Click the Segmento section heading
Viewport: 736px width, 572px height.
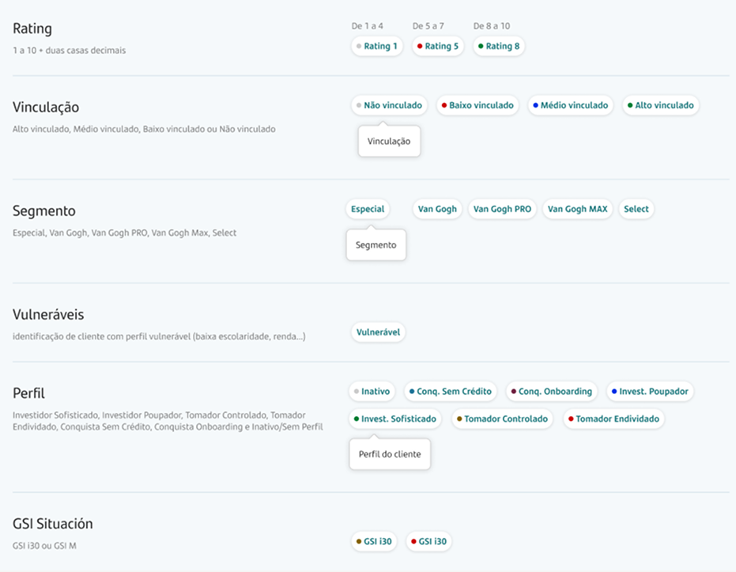[x=44, y=211]
